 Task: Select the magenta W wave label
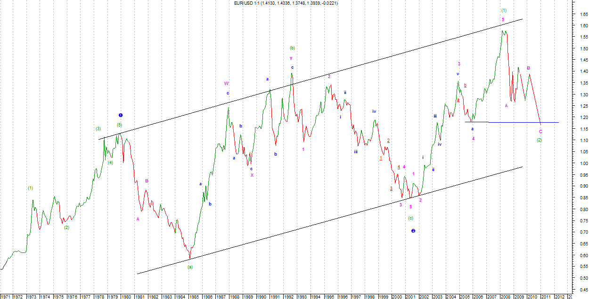227,84
